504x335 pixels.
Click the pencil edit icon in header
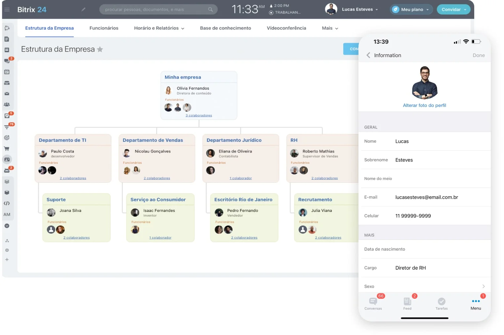[83, 10]
